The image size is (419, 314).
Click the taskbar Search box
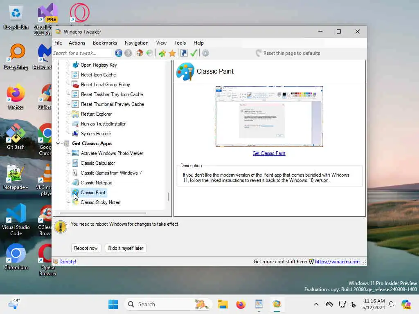(x=168, y=304)
